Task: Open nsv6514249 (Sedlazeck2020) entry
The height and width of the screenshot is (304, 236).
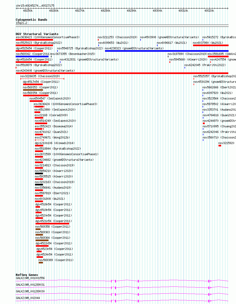Action: [55, 121]
